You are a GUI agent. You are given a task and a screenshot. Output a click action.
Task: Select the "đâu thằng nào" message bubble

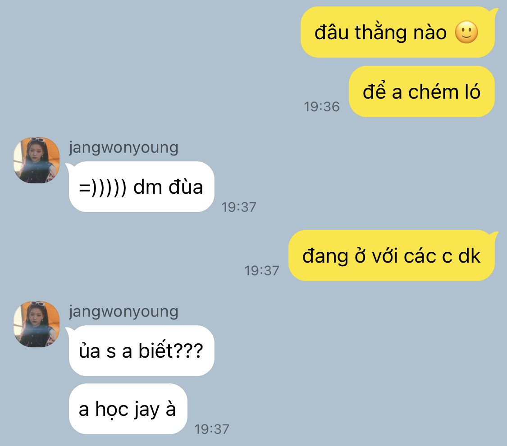tap(397, 32)
